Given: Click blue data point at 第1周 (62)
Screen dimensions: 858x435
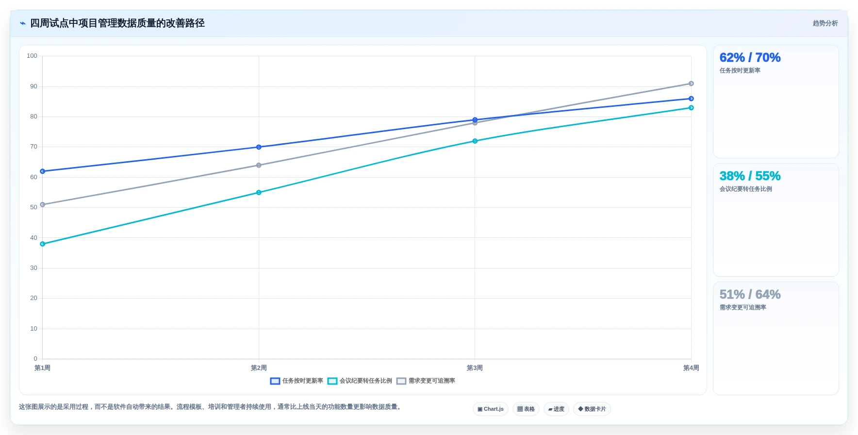Looking at the screenshot, I should (x=43, y=171).
